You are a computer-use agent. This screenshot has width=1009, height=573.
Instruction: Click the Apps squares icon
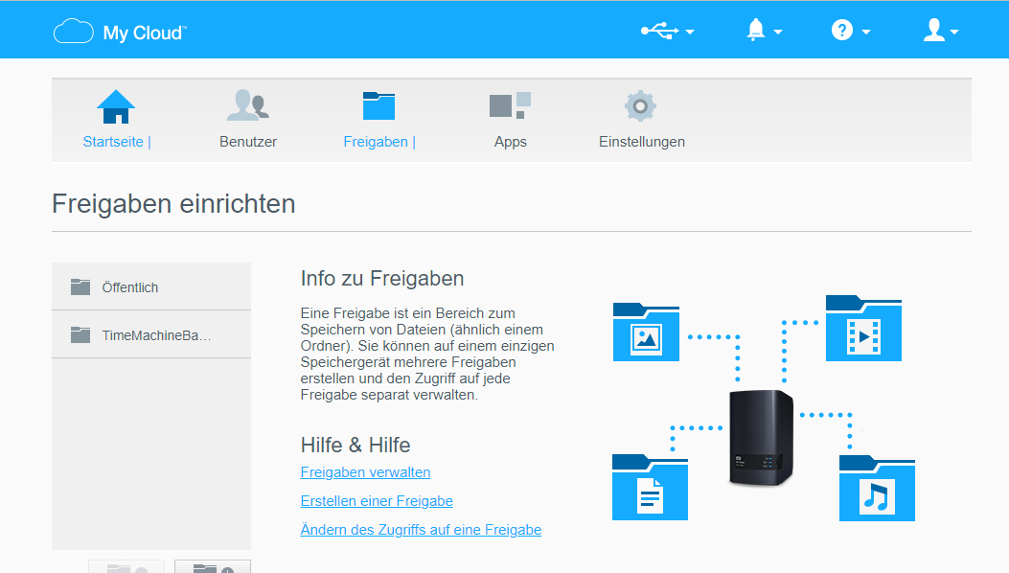pyautogui.click(x=511, y=105)
